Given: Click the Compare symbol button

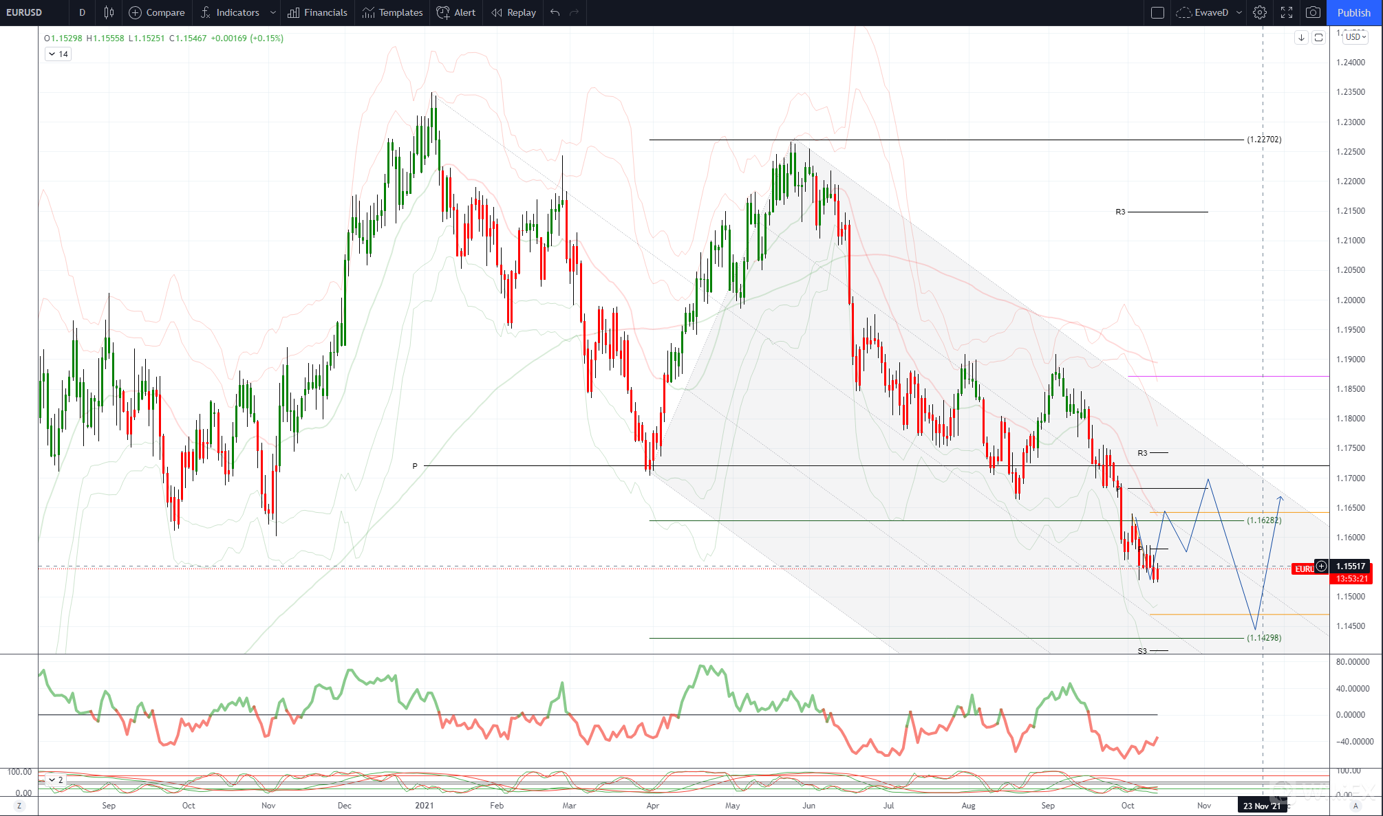Looking at the screenshot, I should pos(157,12).
